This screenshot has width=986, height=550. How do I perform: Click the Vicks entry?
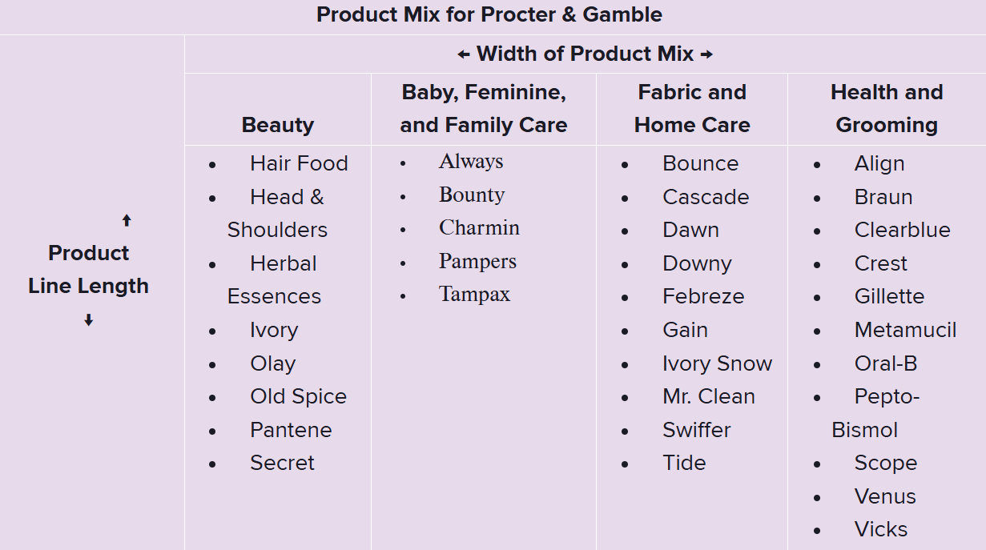(880, 529)
